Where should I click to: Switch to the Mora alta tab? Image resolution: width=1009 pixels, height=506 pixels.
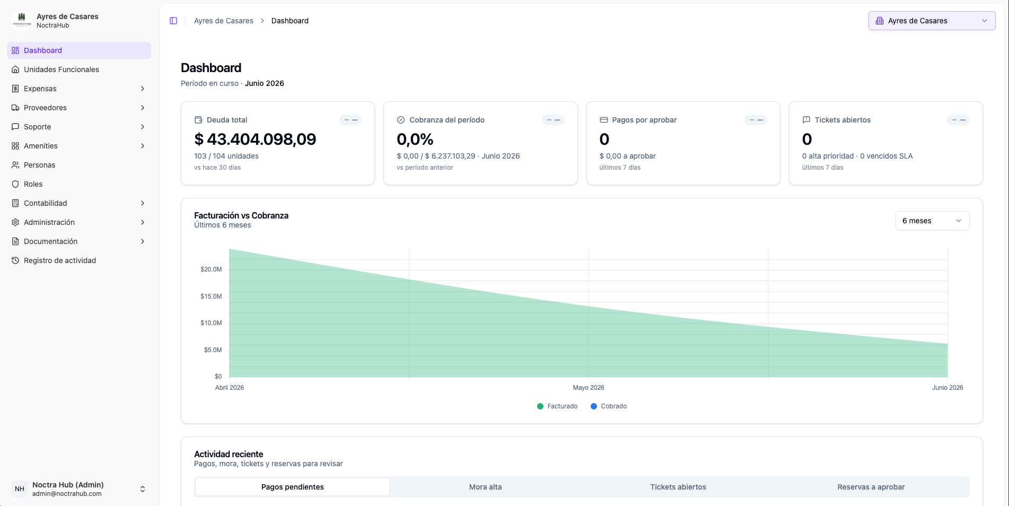coord(485,487)
